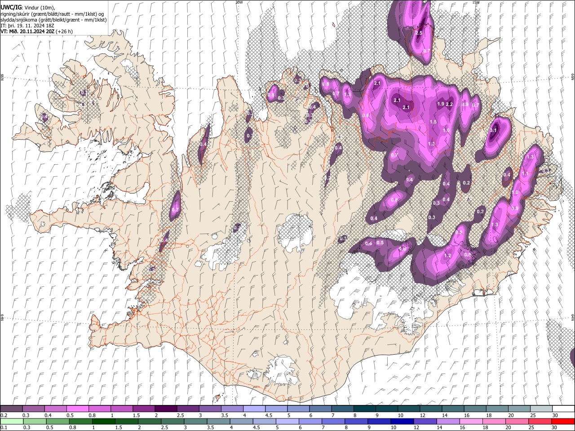Click the lower legend swatch between 0.5 and 0.8
Image resolution: width=575 pixels, height=431 pixels.
[x=58, y=421]
